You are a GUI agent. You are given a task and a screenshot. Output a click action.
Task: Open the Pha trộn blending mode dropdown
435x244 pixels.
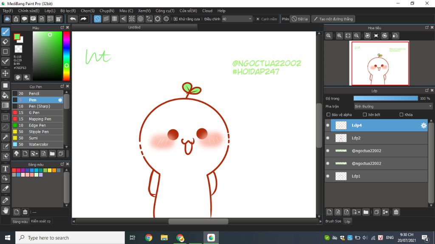(393, 106)
